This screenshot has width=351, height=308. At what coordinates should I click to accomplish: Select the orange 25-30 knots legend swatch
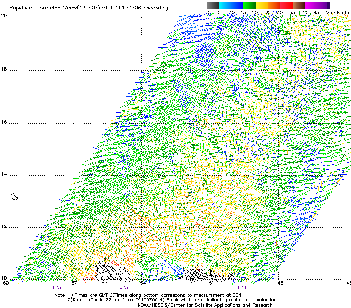coord(274,6)
